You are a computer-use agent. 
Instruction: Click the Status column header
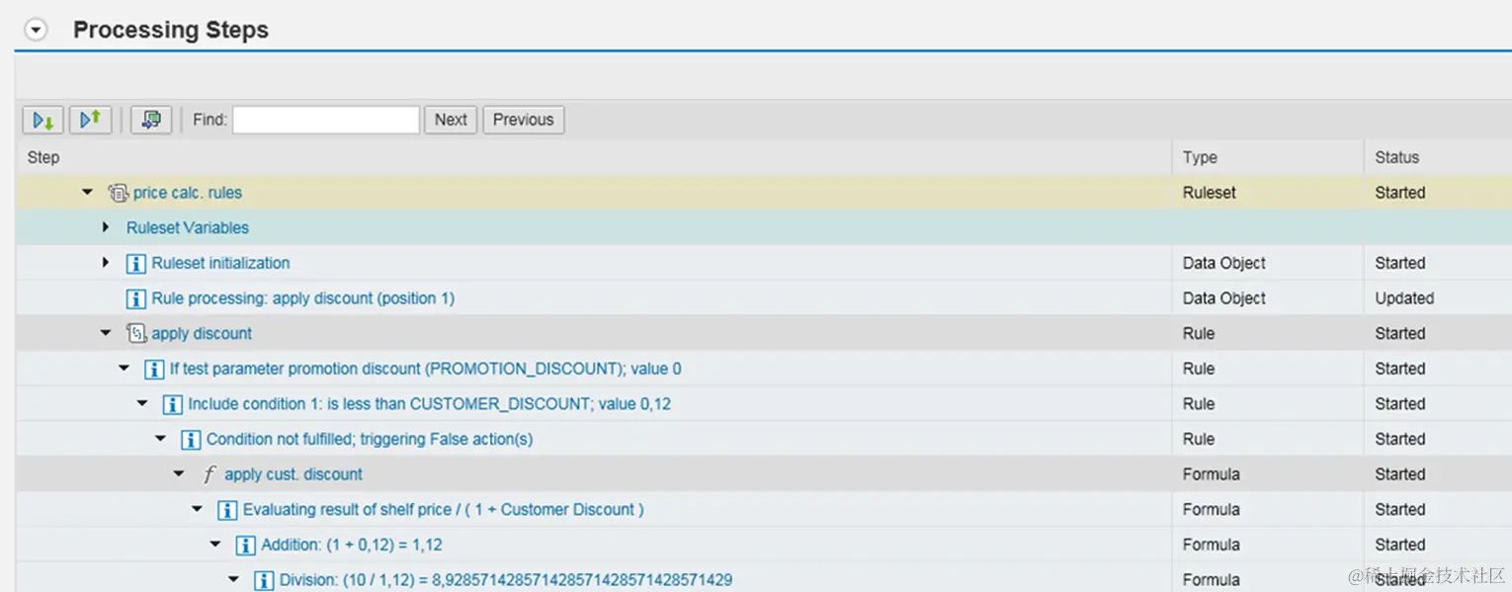[1396, 157]
